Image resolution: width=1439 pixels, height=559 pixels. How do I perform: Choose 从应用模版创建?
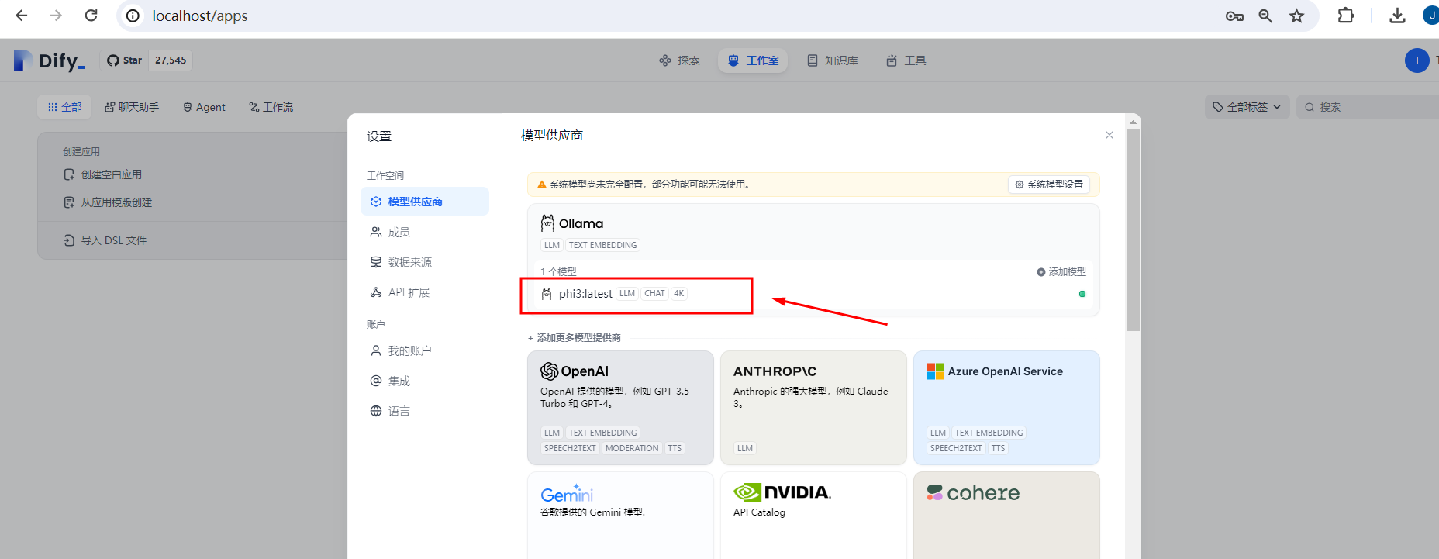tap(108, 202)
